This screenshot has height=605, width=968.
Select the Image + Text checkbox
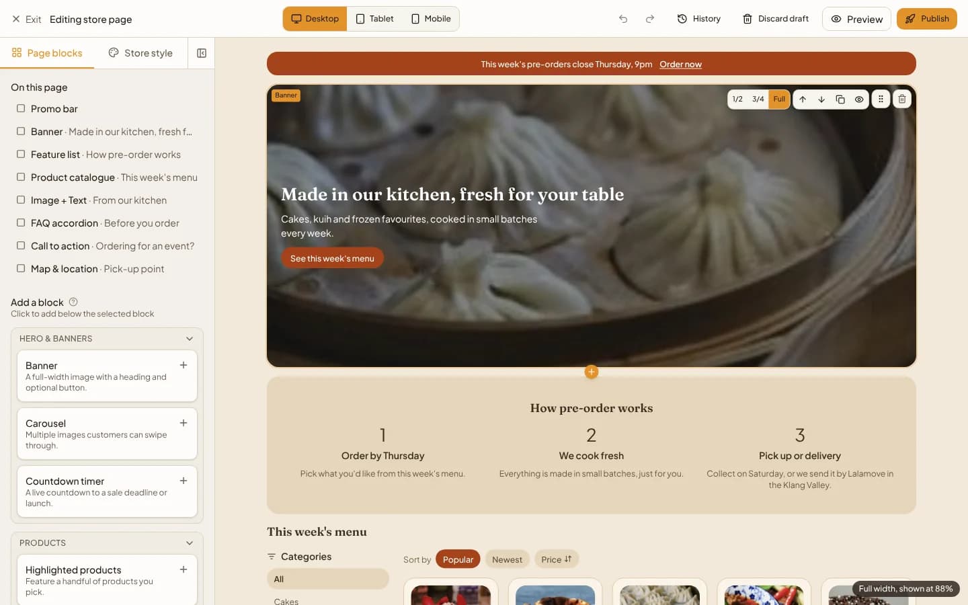(x=21, y=200)
